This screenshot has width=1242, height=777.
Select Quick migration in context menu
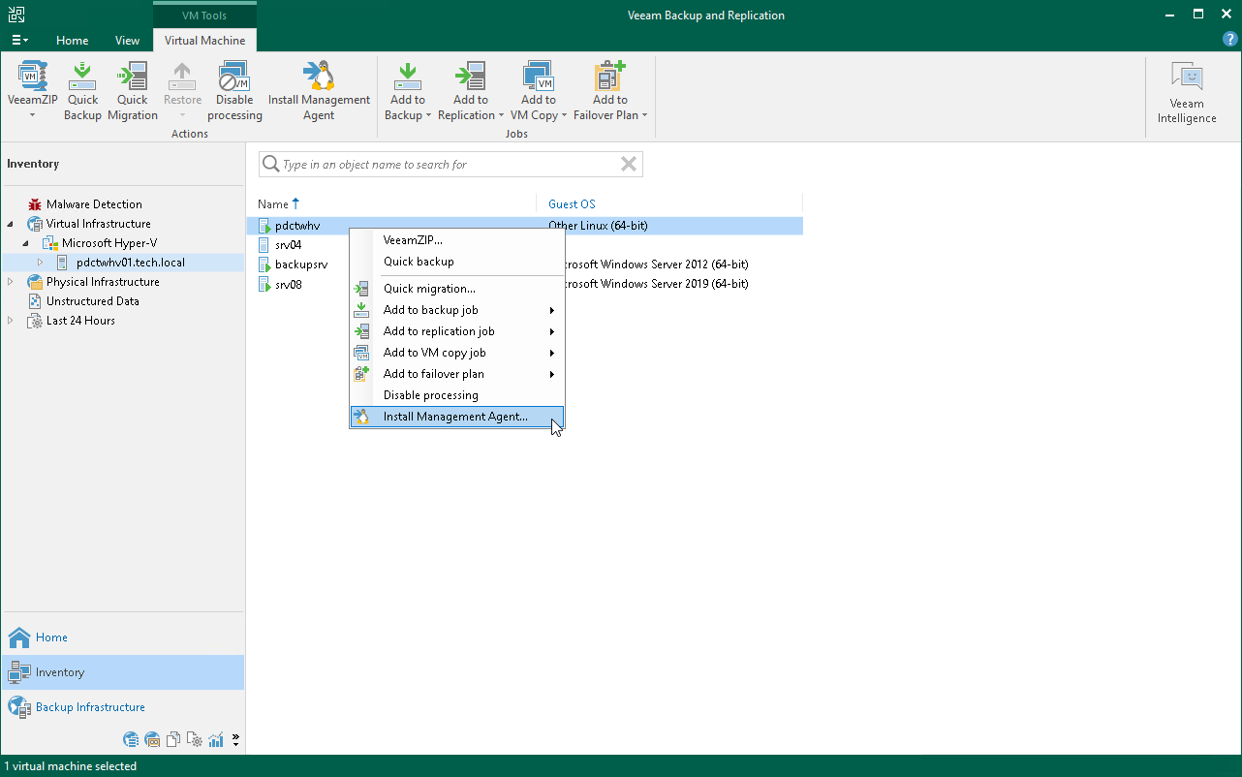[x=429, y=289]
